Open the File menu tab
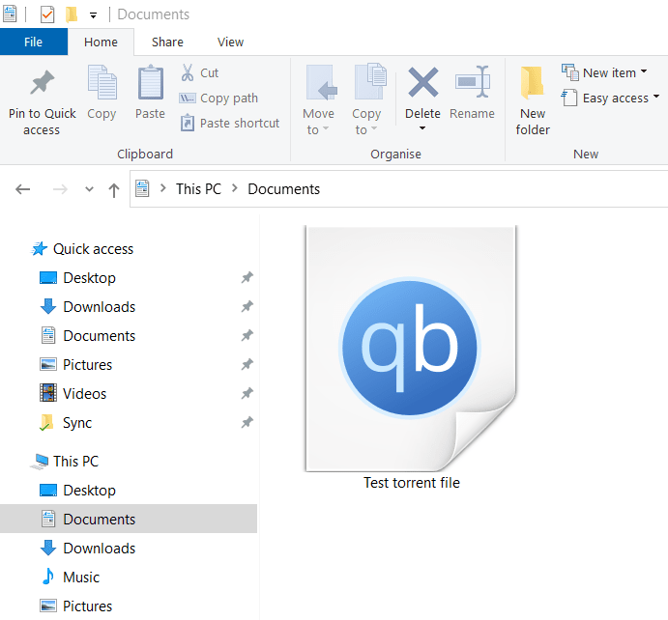This screenshot has width=668, height=620. [33, 42]
